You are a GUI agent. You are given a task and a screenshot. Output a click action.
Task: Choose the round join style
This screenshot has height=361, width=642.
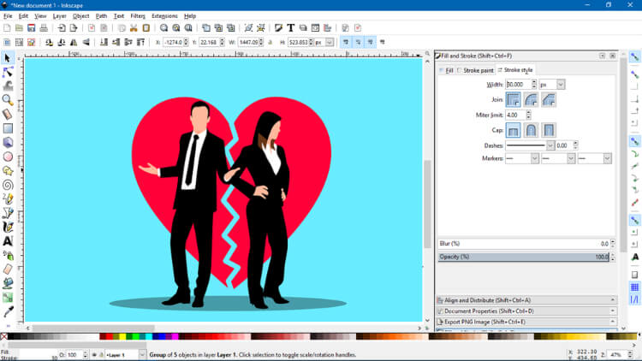(x=531, y=100)
